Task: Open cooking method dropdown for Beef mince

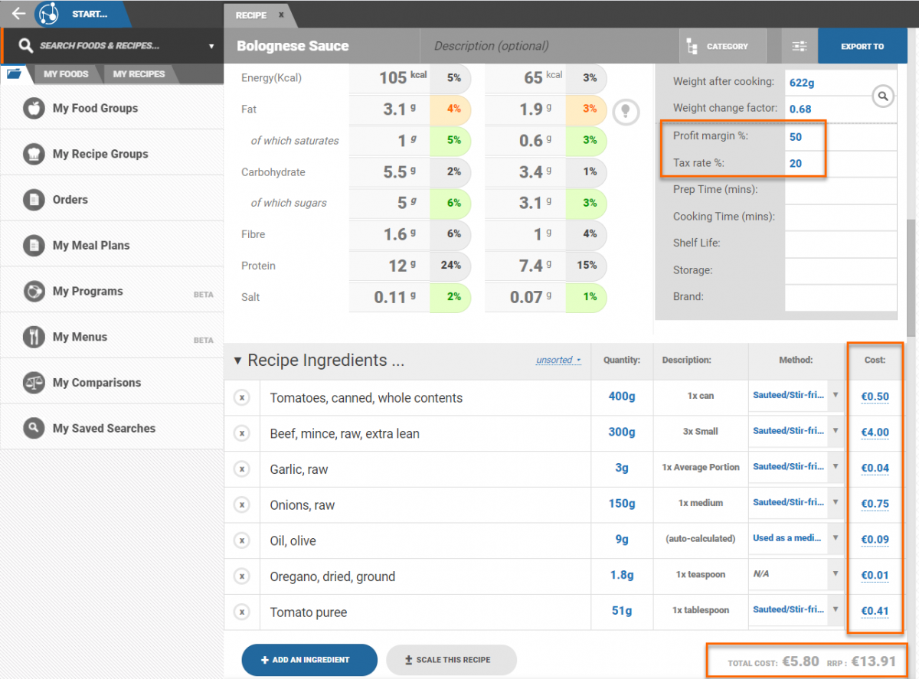Action: (x=836, y=432)
